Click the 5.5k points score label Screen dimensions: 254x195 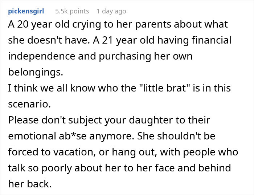click(72, 11)
